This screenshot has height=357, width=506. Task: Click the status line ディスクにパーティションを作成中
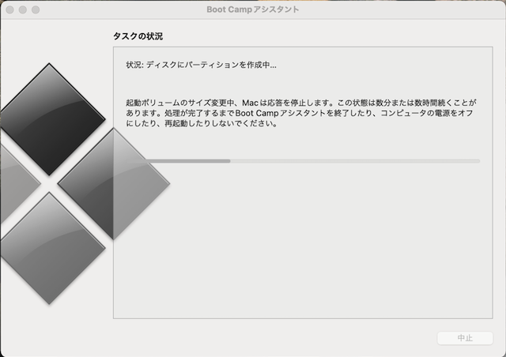(201, 65)
